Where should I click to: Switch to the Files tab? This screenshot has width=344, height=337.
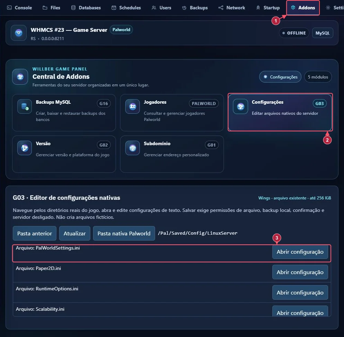[x=51, y=8]
